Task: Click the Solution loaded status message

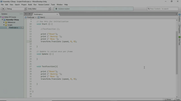Action: coord(64,9)
